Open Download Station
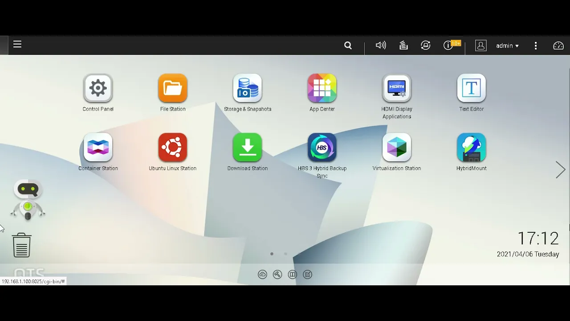Viewport: 570px width, 321px height. [248, 147]
